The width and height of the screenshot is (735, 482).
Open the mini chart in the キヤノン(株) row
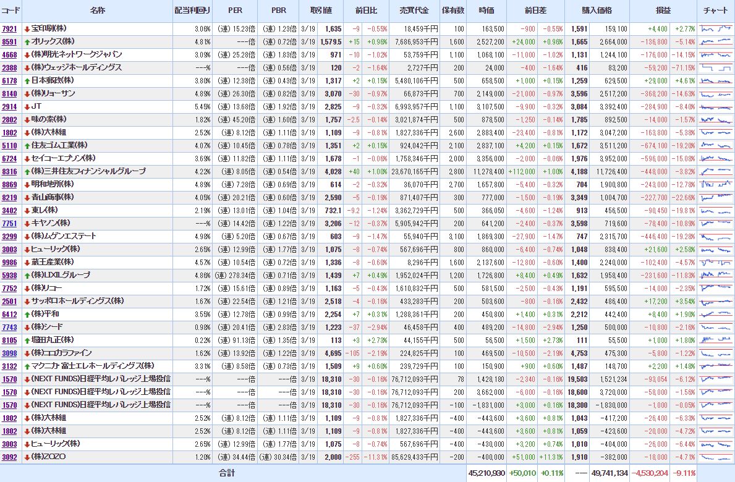coord(716,223)
